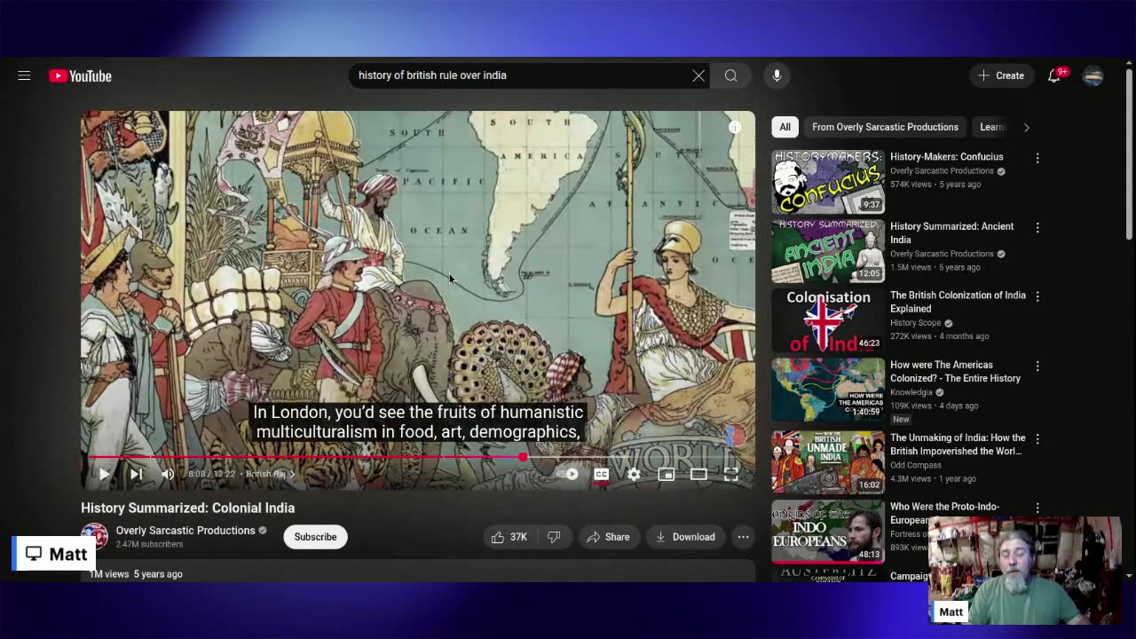Click the Knowledgia channel name

pyautogui.click(x=911, y=392)
